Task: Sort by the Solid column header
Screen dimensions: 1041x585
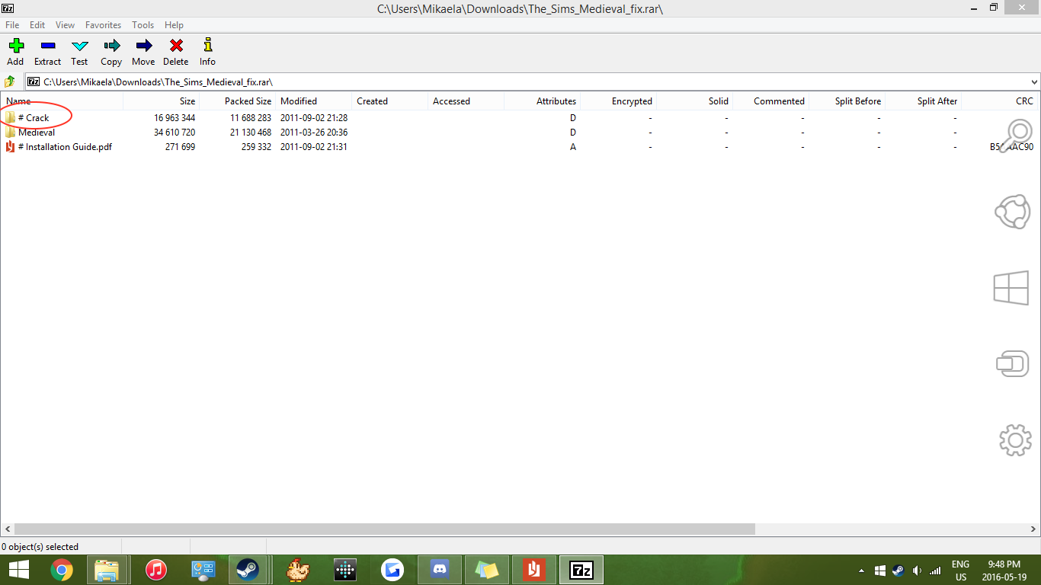Action: click(x=694, y=101)
